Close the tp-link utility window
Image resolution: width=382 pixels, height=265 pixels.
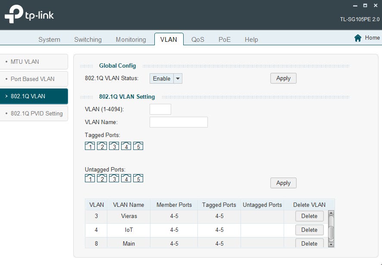(x=376, y=5)
